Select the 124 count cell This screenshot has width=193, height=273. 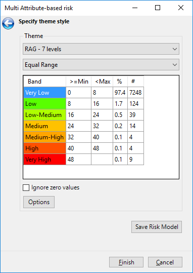[x=135, y=104]
